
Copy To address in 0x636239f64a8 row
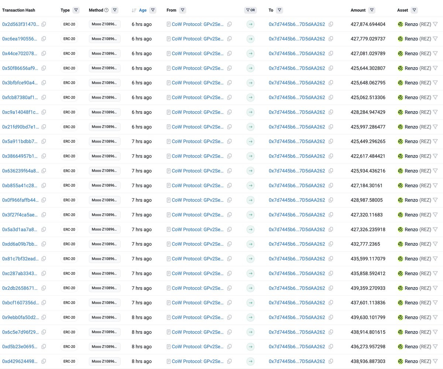coord(331,171)
